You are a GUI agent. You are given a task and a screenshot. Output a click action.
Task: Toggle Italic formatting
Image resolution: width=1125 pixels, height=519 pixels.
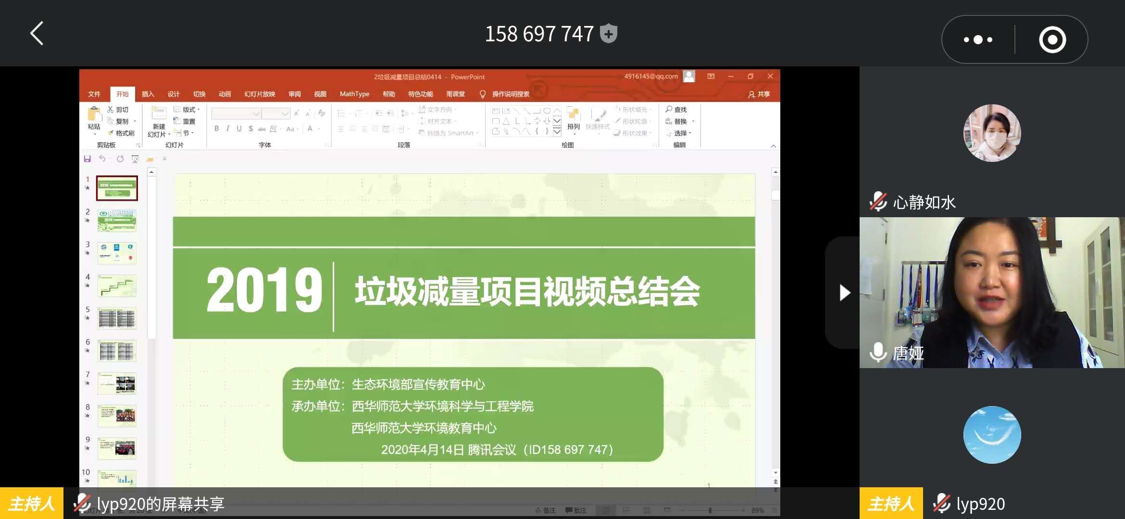coord(228,128)
